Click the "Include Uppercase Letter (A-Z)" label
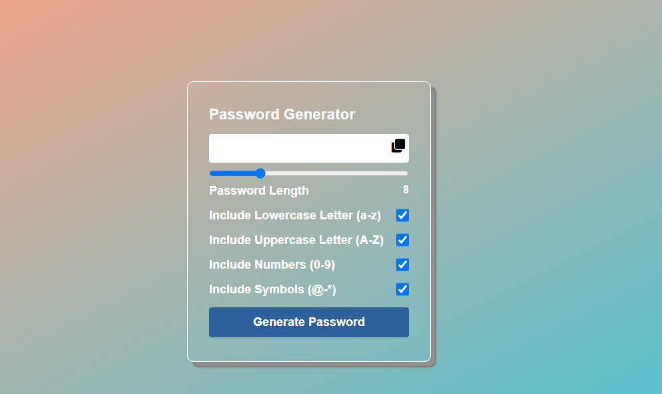Screen dimensions: 662x394 296,240
